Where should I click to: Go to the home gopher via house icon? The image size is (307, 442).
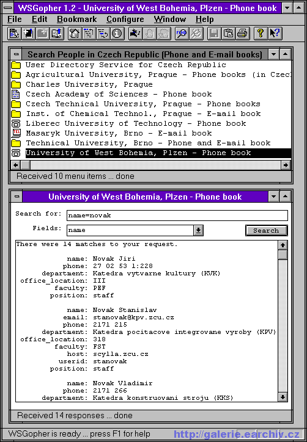coord(75,34)
